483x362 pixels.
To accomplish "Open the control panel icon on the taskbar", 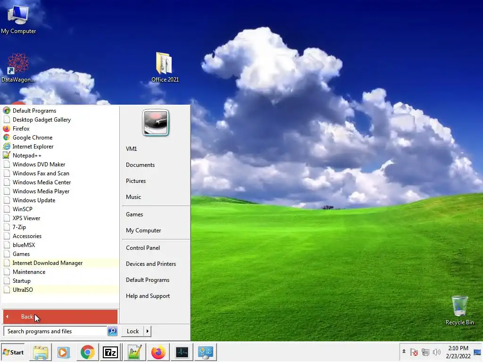I will (x=206, y=352).
